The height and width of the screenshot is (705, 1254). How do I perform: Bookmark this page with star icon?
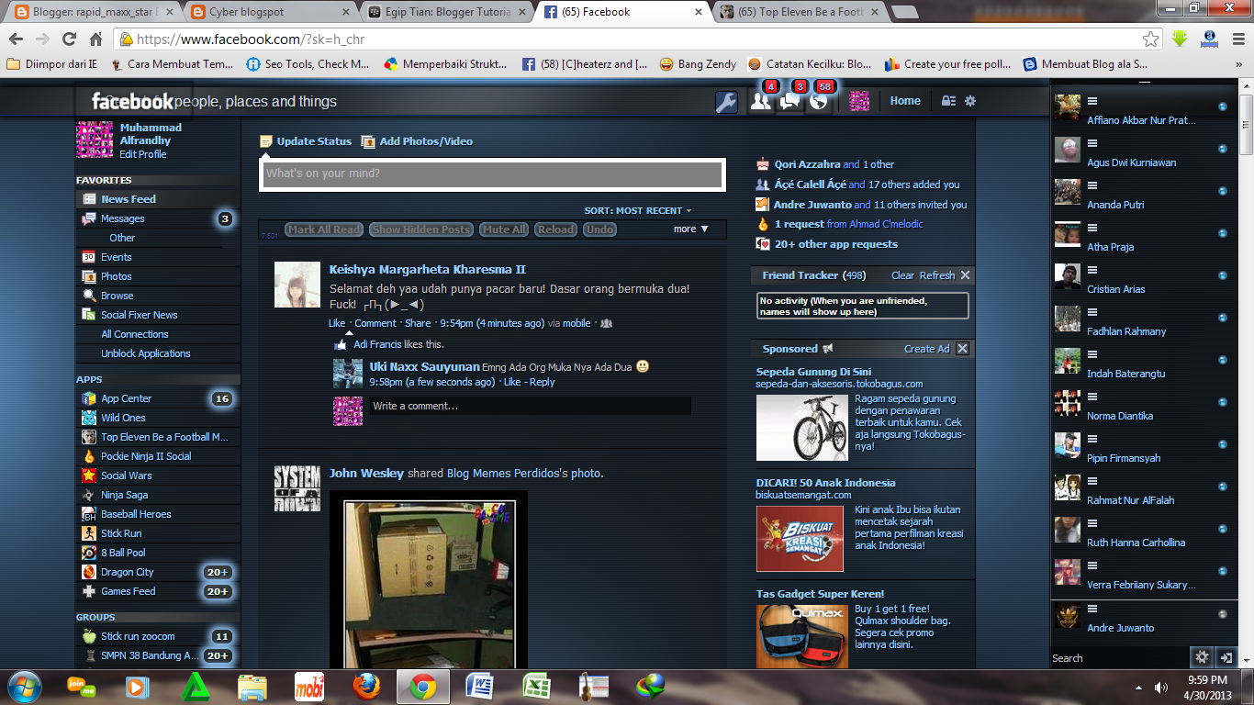point(1150,39)
